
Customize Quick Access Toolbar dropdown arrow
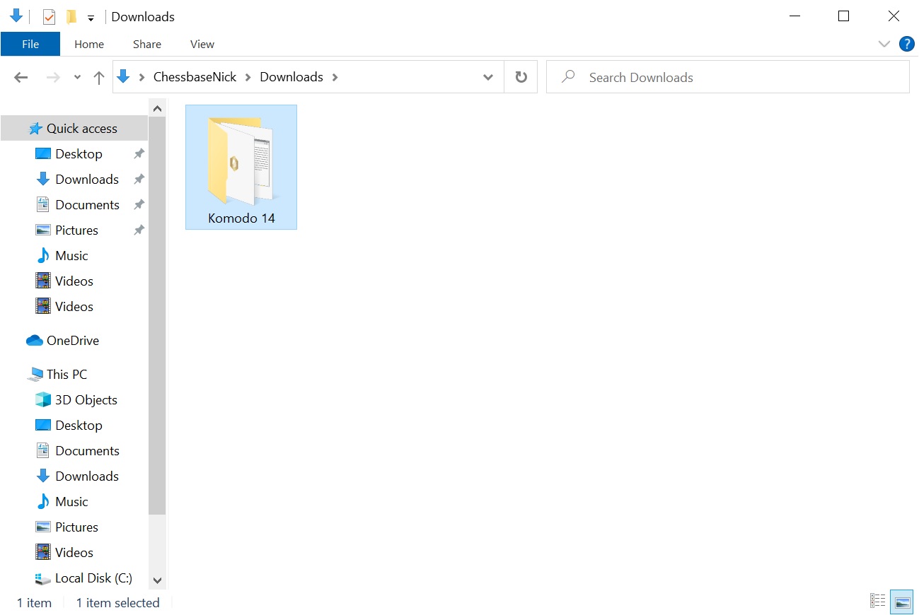tap(91, 18)
